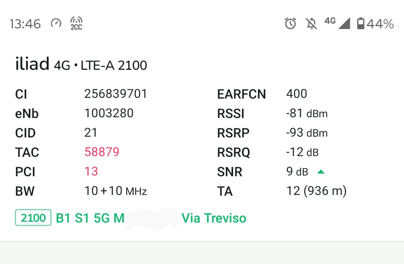404x264 pixels.
Task: Tap the TA value 12 (936 m)
Action: (316, 191)
